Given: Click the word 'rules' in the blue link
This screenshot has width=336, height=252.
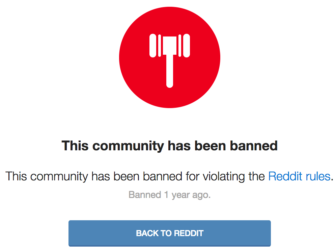Looking at the screenshot, I should 318,176.
